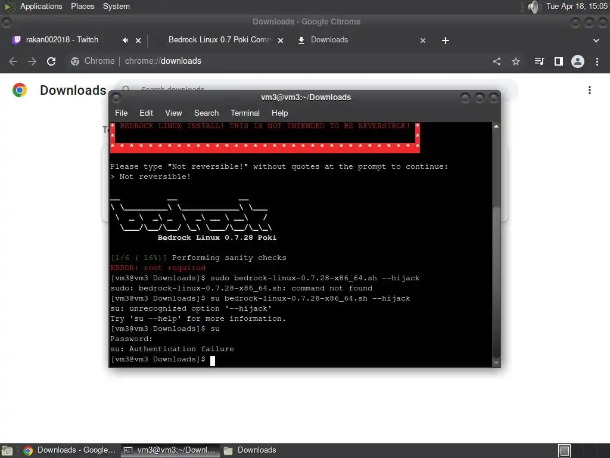Click the '> Not reversible!' line
The height and width of the screenshot is (458, 610).
150,177
